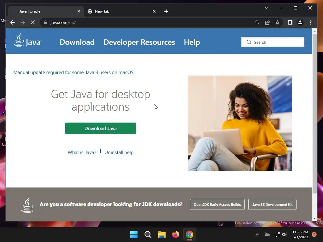Open the clock showing 11:25 PM

300,234
